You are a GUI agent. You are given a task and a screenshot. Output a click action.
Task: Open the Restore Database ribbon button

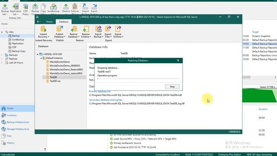point(74,32)
